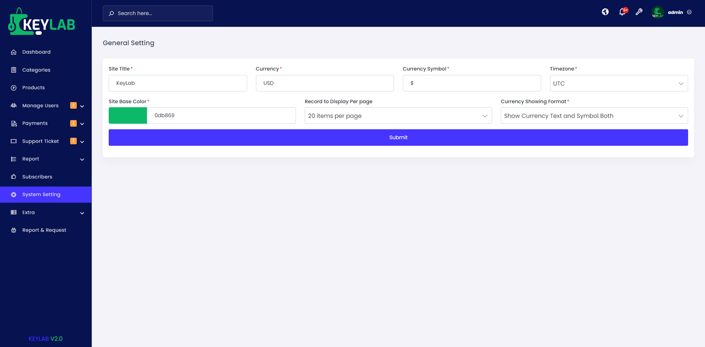Click Support Ticket orange alert badge
This screenshot has width=705, height=347.
[73, 141]
